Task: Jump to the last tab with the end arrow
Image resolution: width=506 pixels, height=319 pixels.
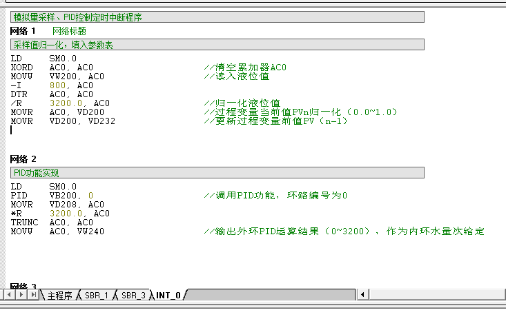Action: coord(33,294)
